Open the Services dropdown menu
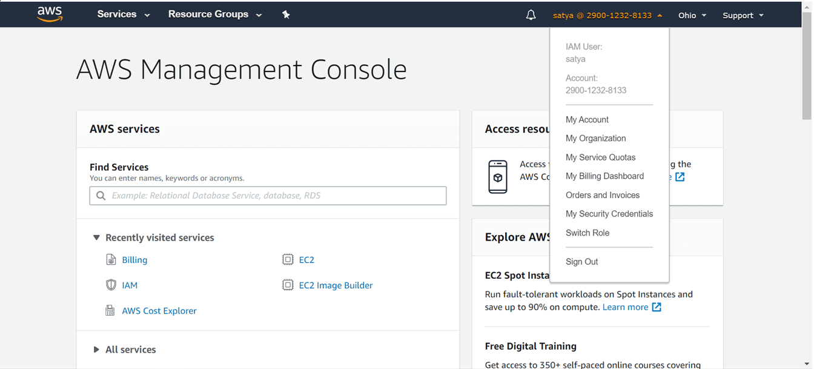814x369 pixels. 124,15
